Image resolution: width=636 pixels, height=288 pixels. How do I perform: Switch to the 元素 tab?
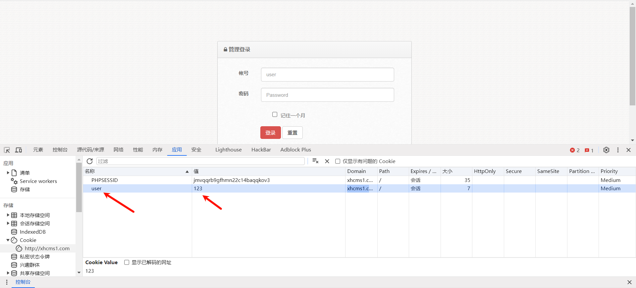click(x=38, y=150)
